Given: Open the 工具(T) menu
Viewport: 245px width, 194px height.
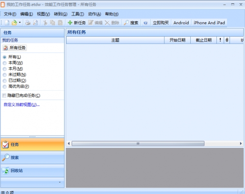Looking at the screenshot, I should [x=78, y=14].
